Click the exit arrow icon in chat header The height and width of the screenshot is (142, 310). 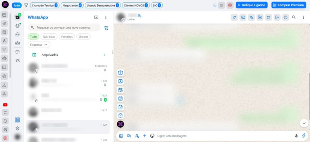click(x=277, y=17)
